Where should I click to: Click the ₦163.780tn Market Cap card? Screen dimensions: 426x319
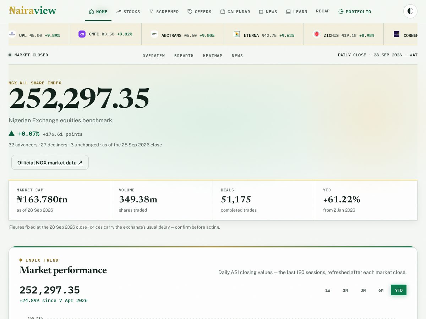(x=60, y=200)
